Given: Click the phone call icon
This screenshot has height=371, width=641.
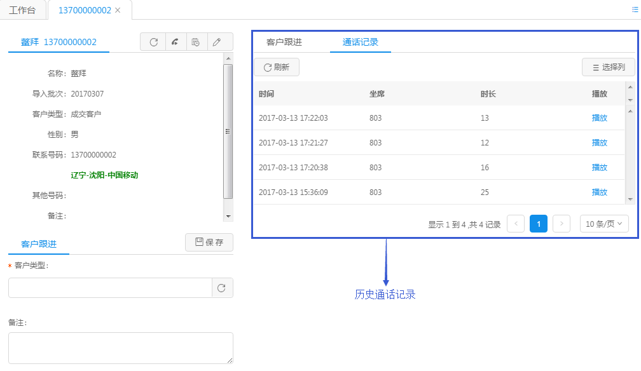Looking at the screenshot, I should 175,42.
